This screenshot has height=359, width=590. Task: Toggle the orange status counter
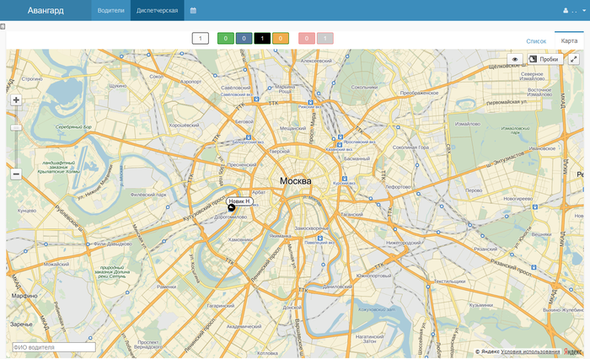coord(281,39)
